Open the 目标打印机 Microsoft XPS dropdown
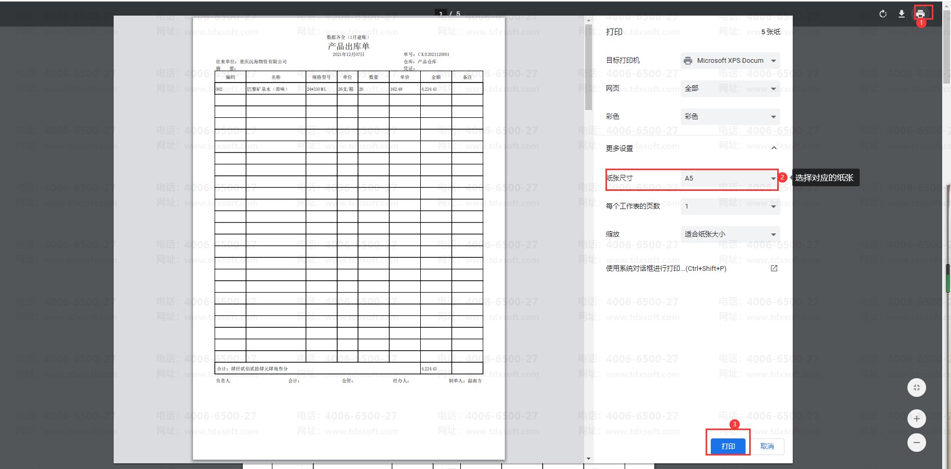Screen dimensions: 951x469 point(730,61)
